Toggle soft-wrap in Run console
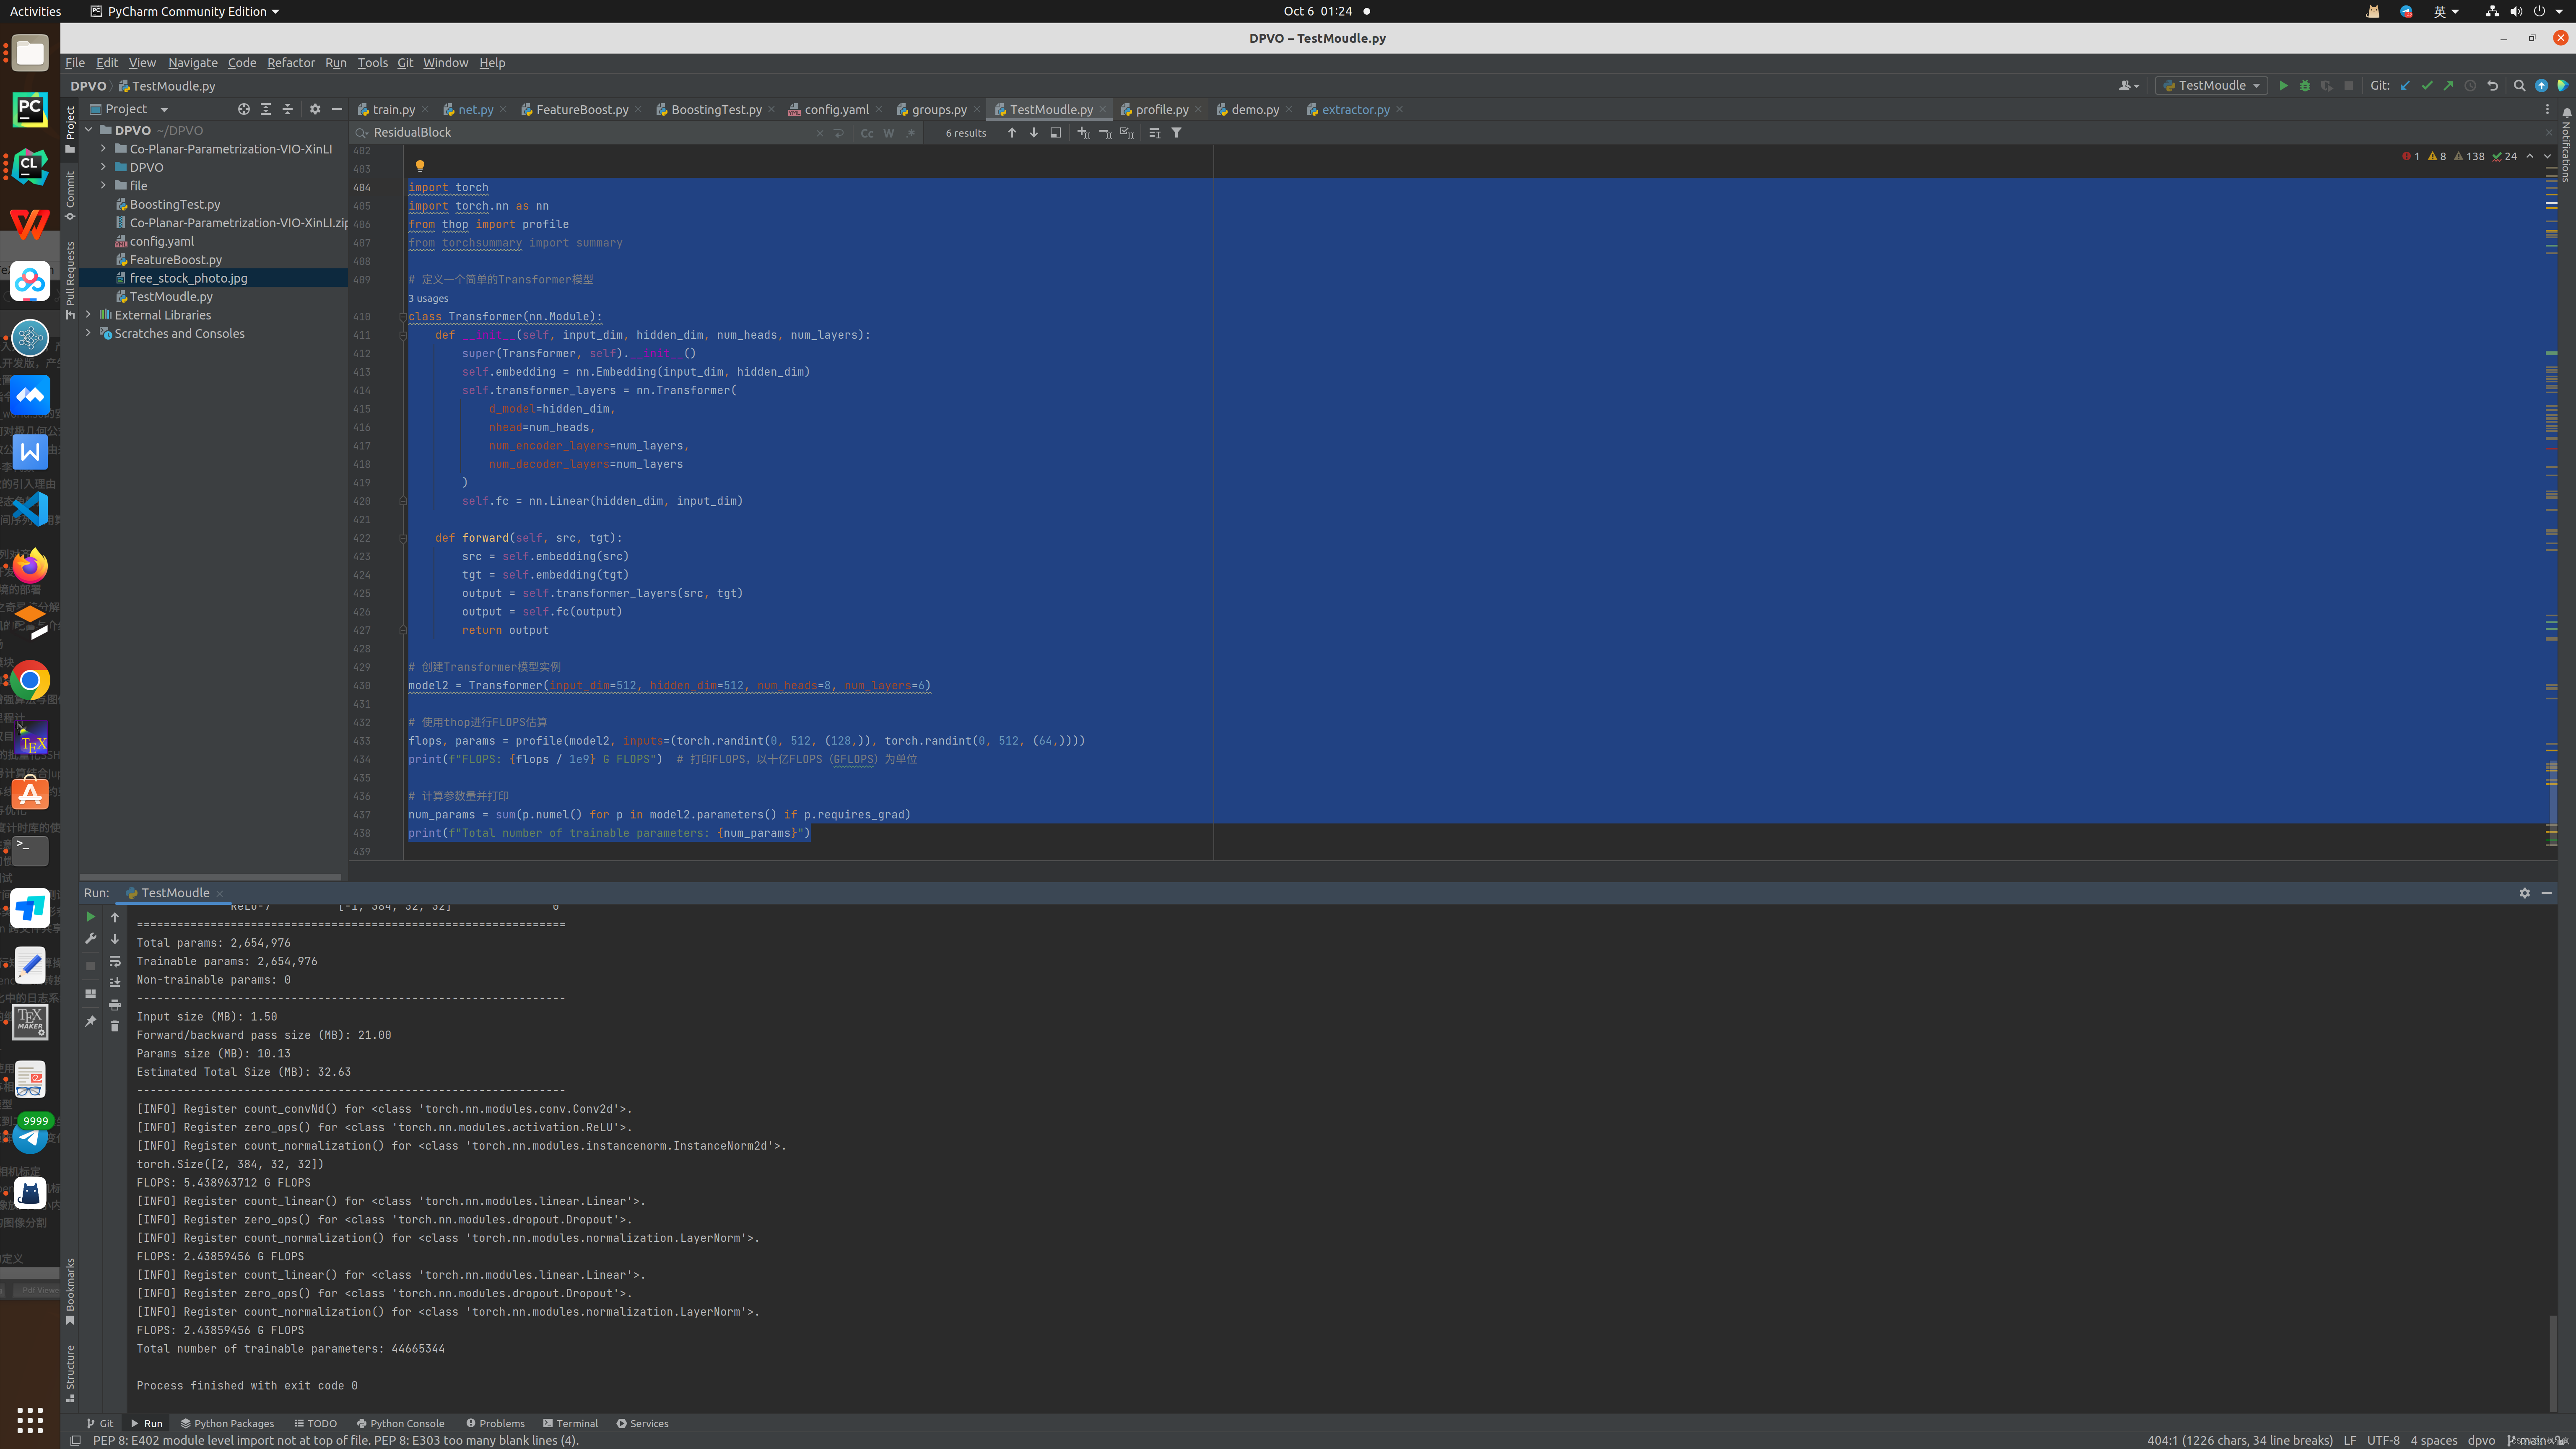This screenshot has height=1449, width=2576. tap(115, 961)
